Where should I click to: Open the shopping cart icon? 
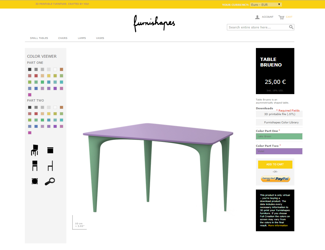pyautogui.click(x=281, y=17)
